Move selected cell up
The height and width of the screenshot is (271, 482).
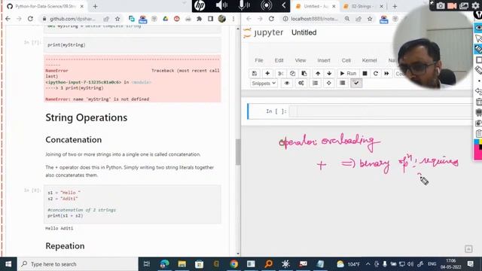pyautogui.click(x=318, y=74)
